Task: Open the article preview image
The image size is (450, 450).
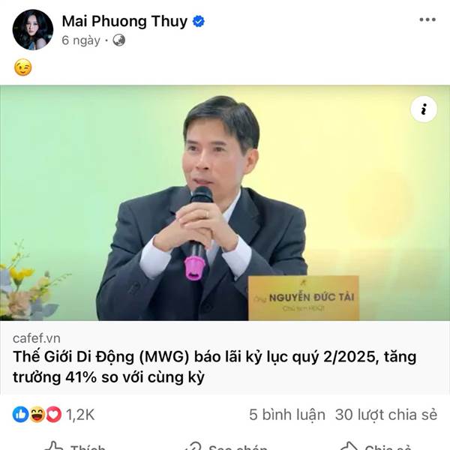Action: (225, 203)
